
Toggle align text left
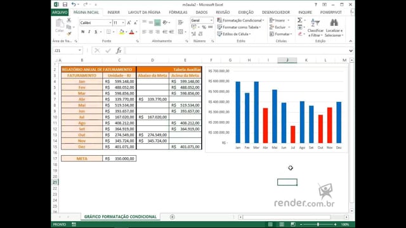tap(144, 32)
